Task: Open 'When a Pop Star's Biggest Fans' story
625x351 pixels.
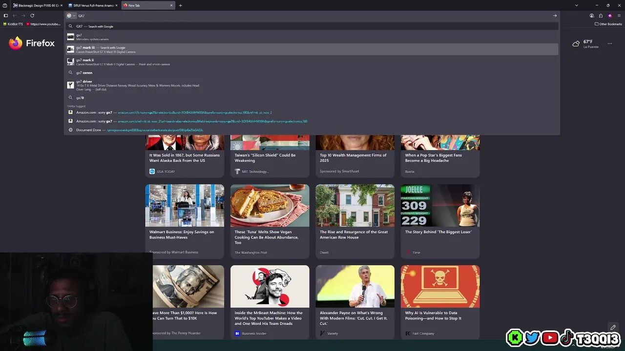Action: tap(434, 158)
